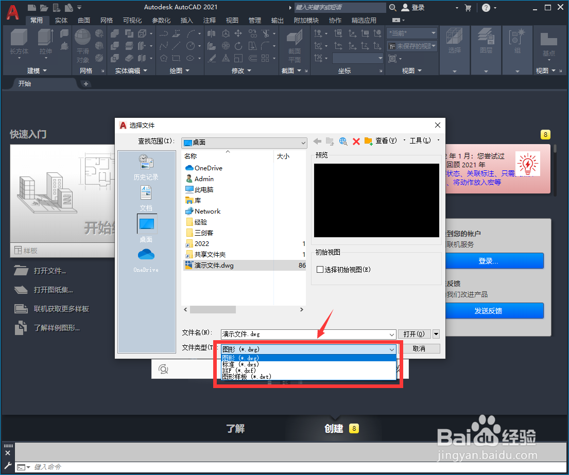Click the 了解 page switch at bottom
Screen dimensions: 569x475
pos(235,429)
